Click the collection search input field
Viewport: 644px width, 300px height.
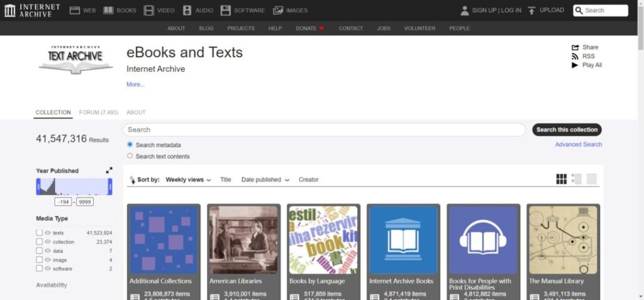325,130
